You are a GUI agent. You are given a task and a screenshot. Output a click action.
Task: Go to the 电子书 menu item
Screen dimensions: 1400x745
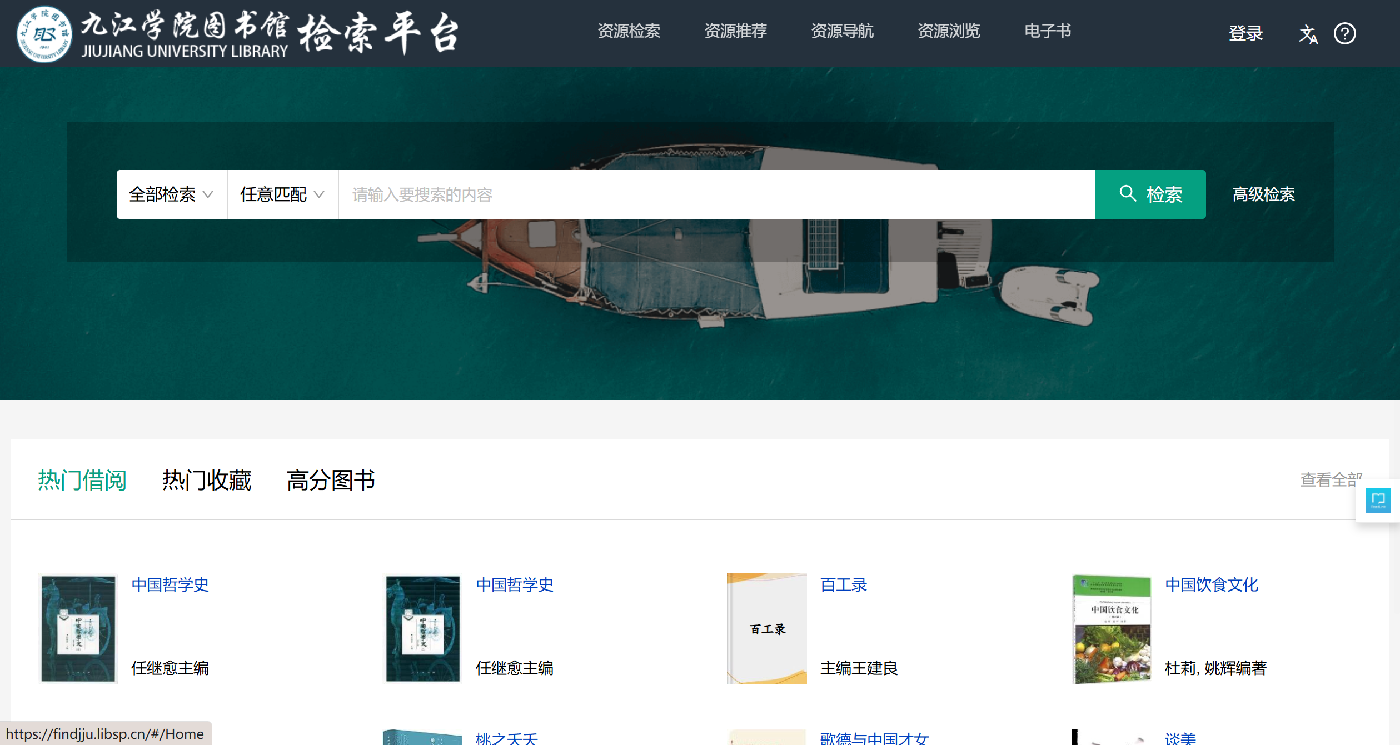coord(1047,31)
